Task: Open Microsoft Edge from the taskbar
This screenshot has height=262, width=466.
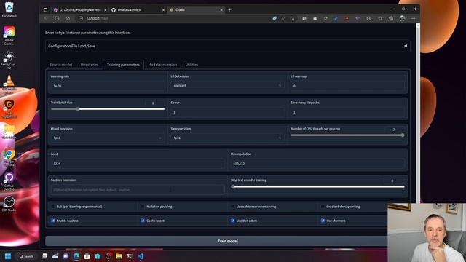Action: pos(76,256)
